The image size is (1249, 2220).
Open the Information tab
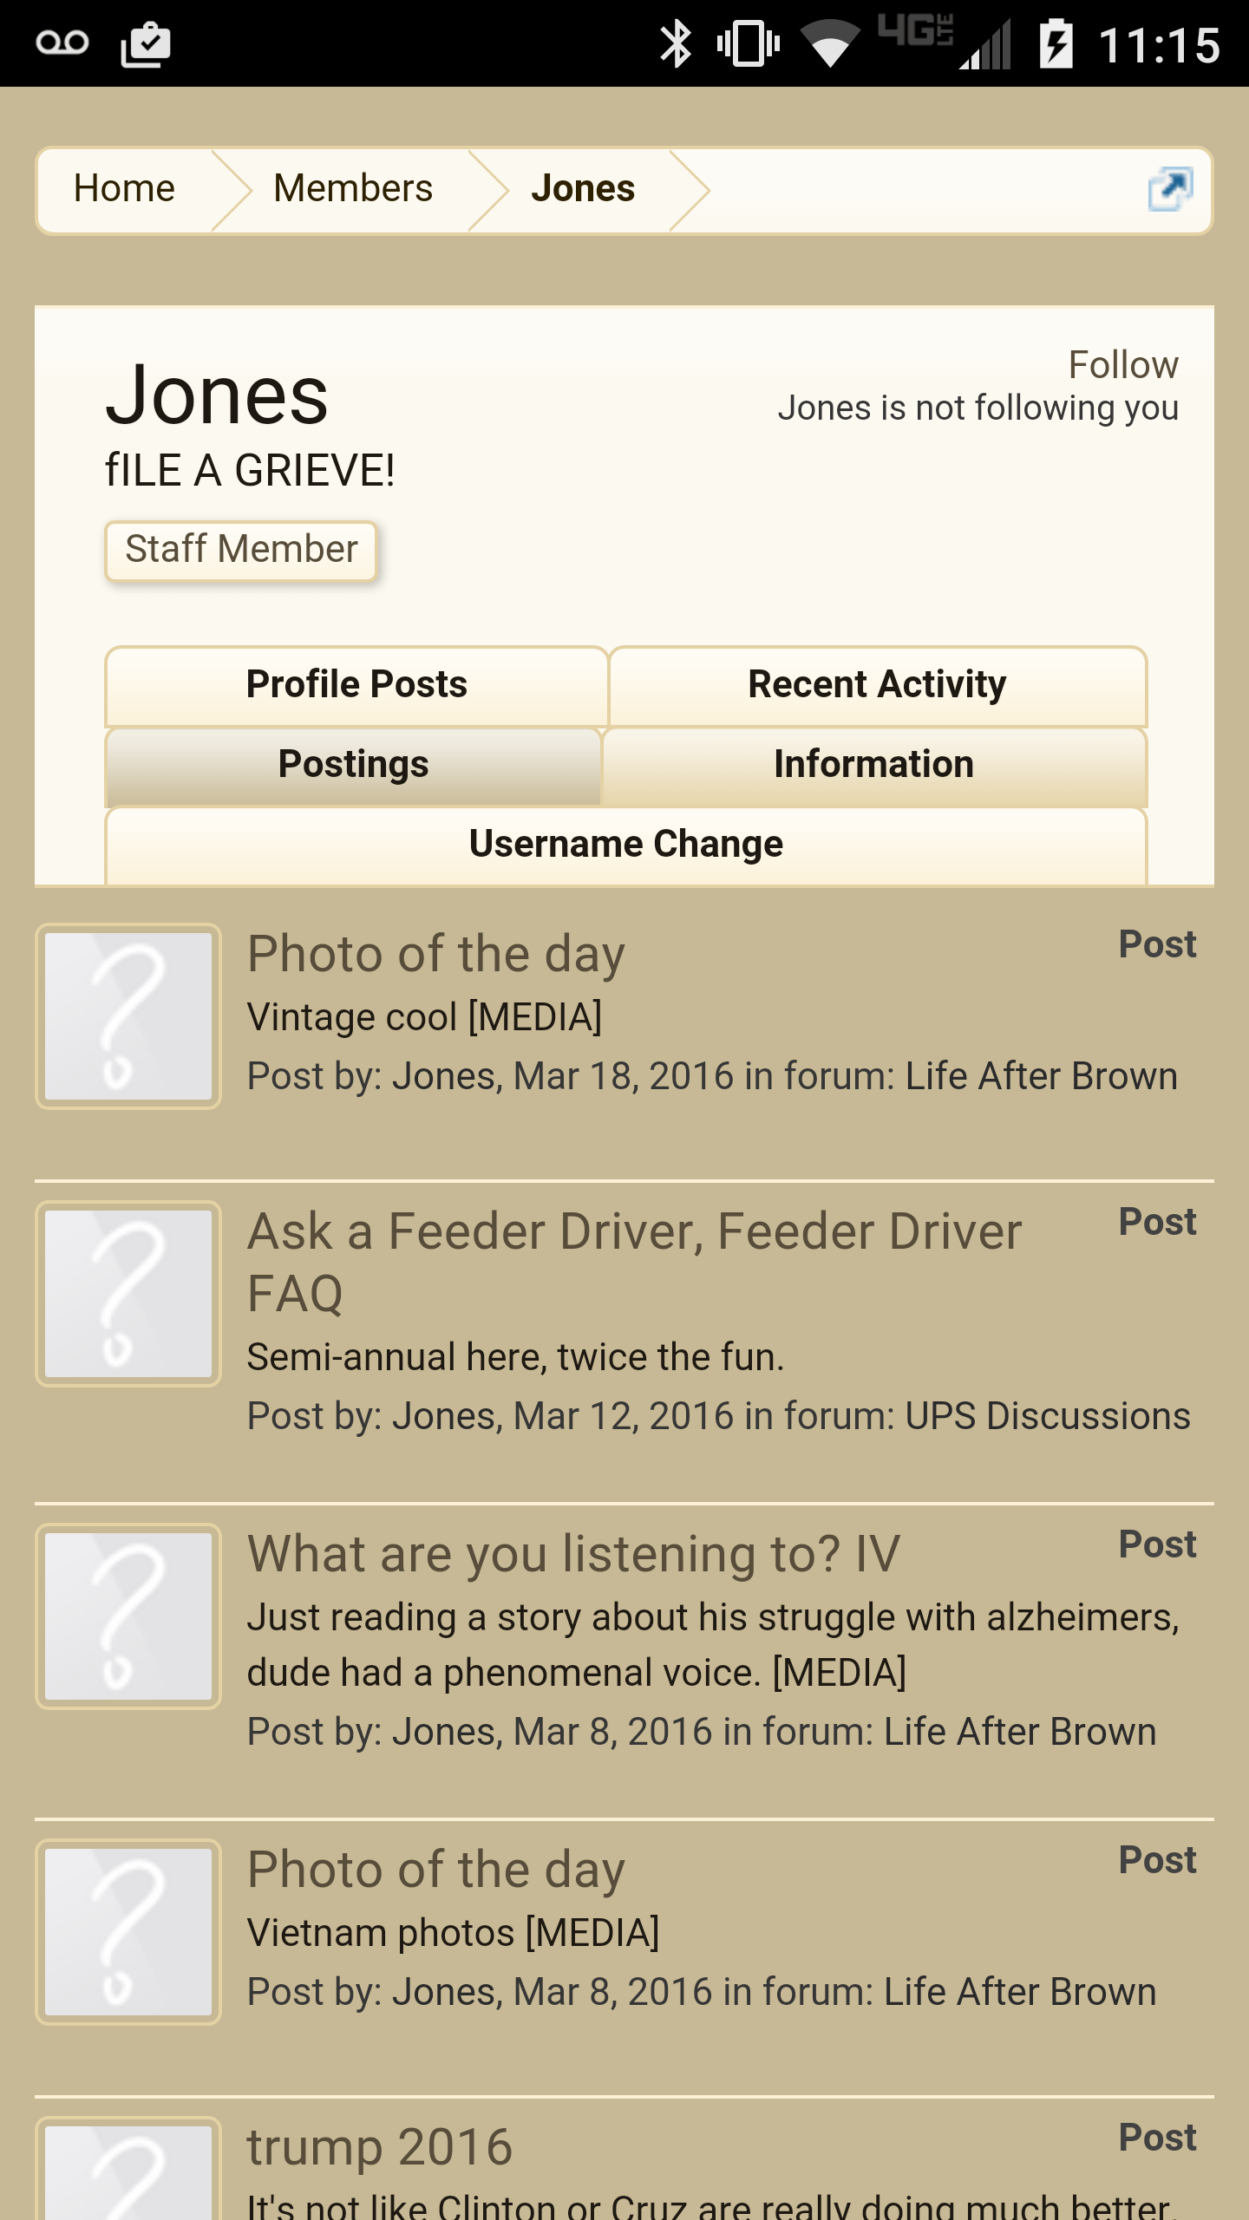click(874, 765)
